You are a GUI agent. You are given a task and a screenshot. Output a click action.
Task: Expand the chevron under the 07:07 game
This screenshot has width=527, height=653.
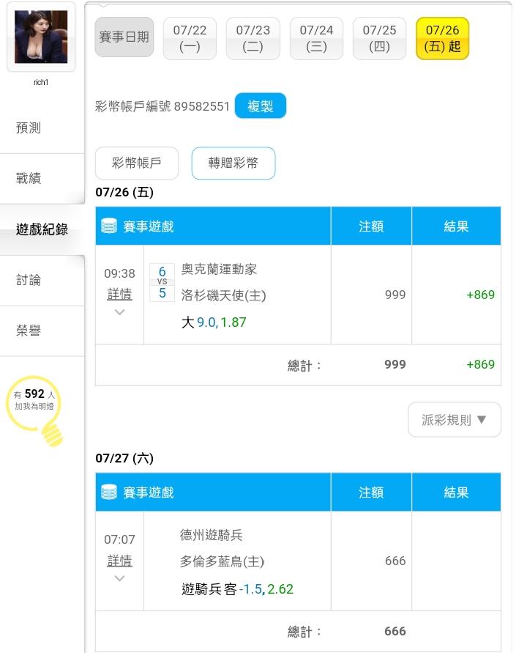point(120,578)
